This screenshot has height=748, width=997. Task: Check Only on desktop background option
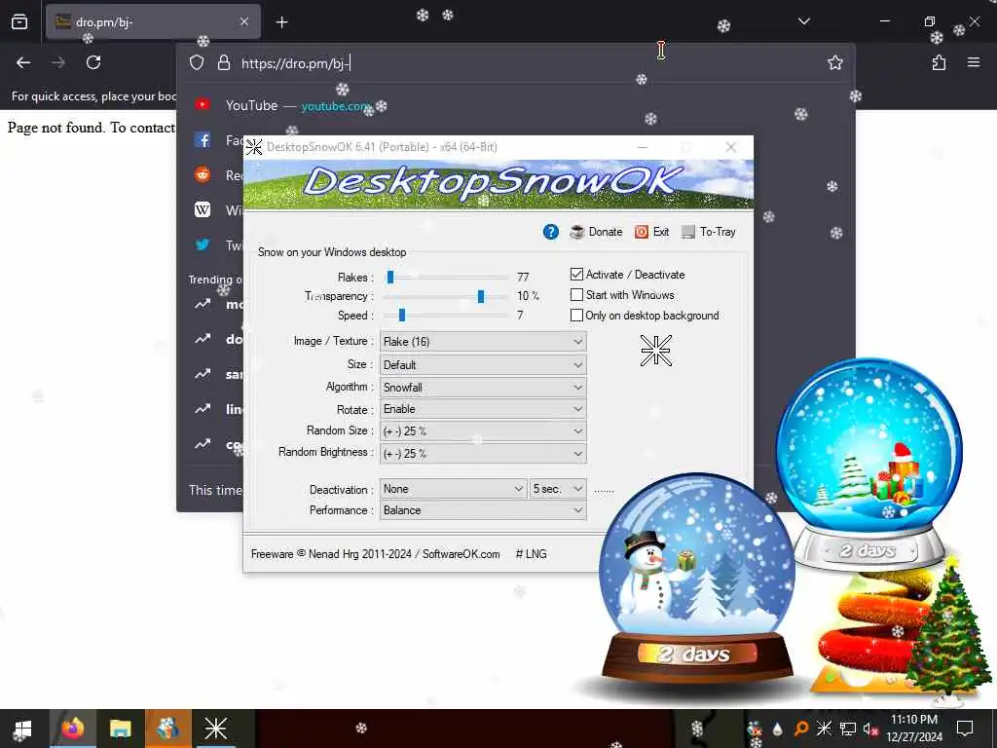coord(576,316)
